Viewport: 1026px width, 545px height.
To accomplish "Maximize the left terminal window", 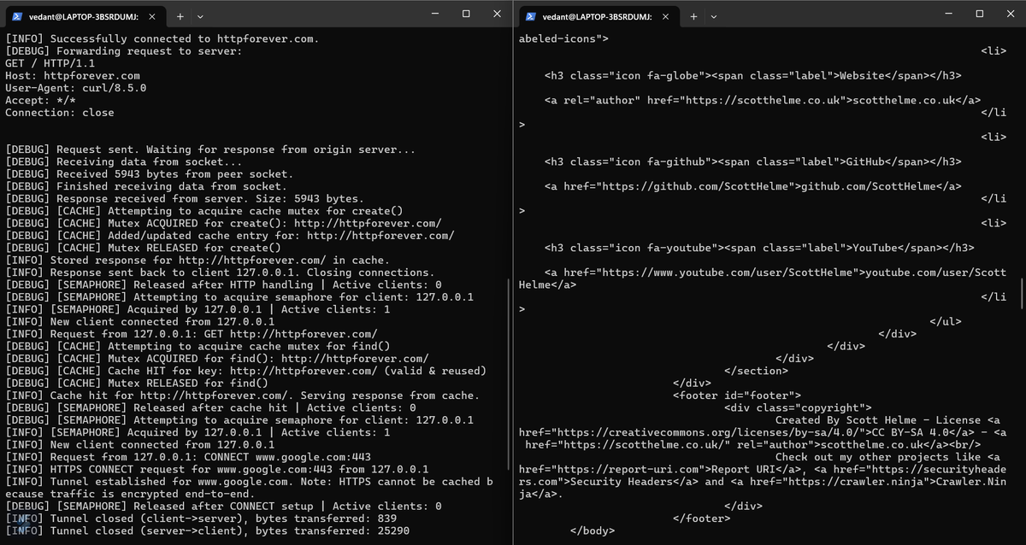I will click(x=466, y=15).
